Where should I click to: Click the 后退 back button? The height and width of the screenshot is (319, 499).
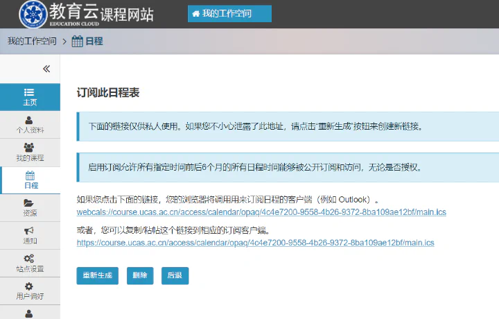pyautogui.click(x=175, y=275)
